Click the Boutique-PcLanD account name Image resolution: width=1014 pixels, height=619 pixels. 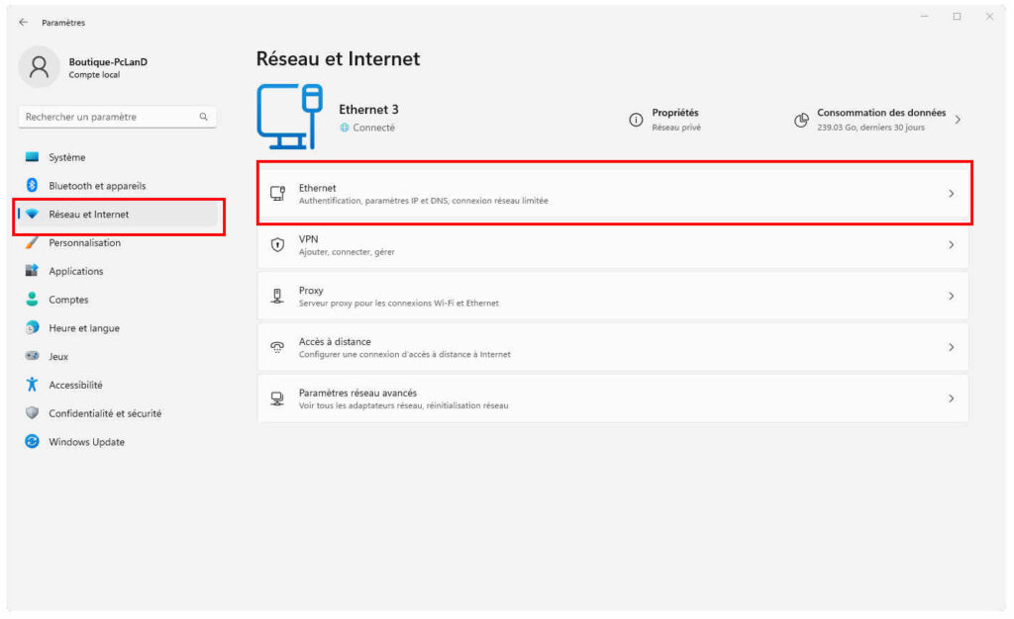pyautogui.click(x=108, y=62)
